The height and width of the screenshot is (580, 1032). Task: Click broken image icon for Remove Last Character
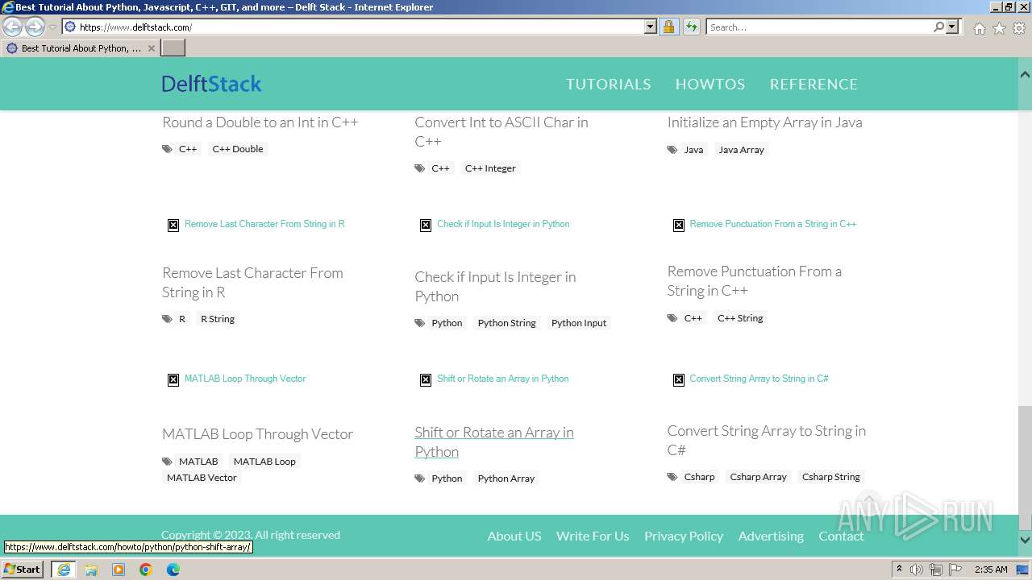pos(173,225)
